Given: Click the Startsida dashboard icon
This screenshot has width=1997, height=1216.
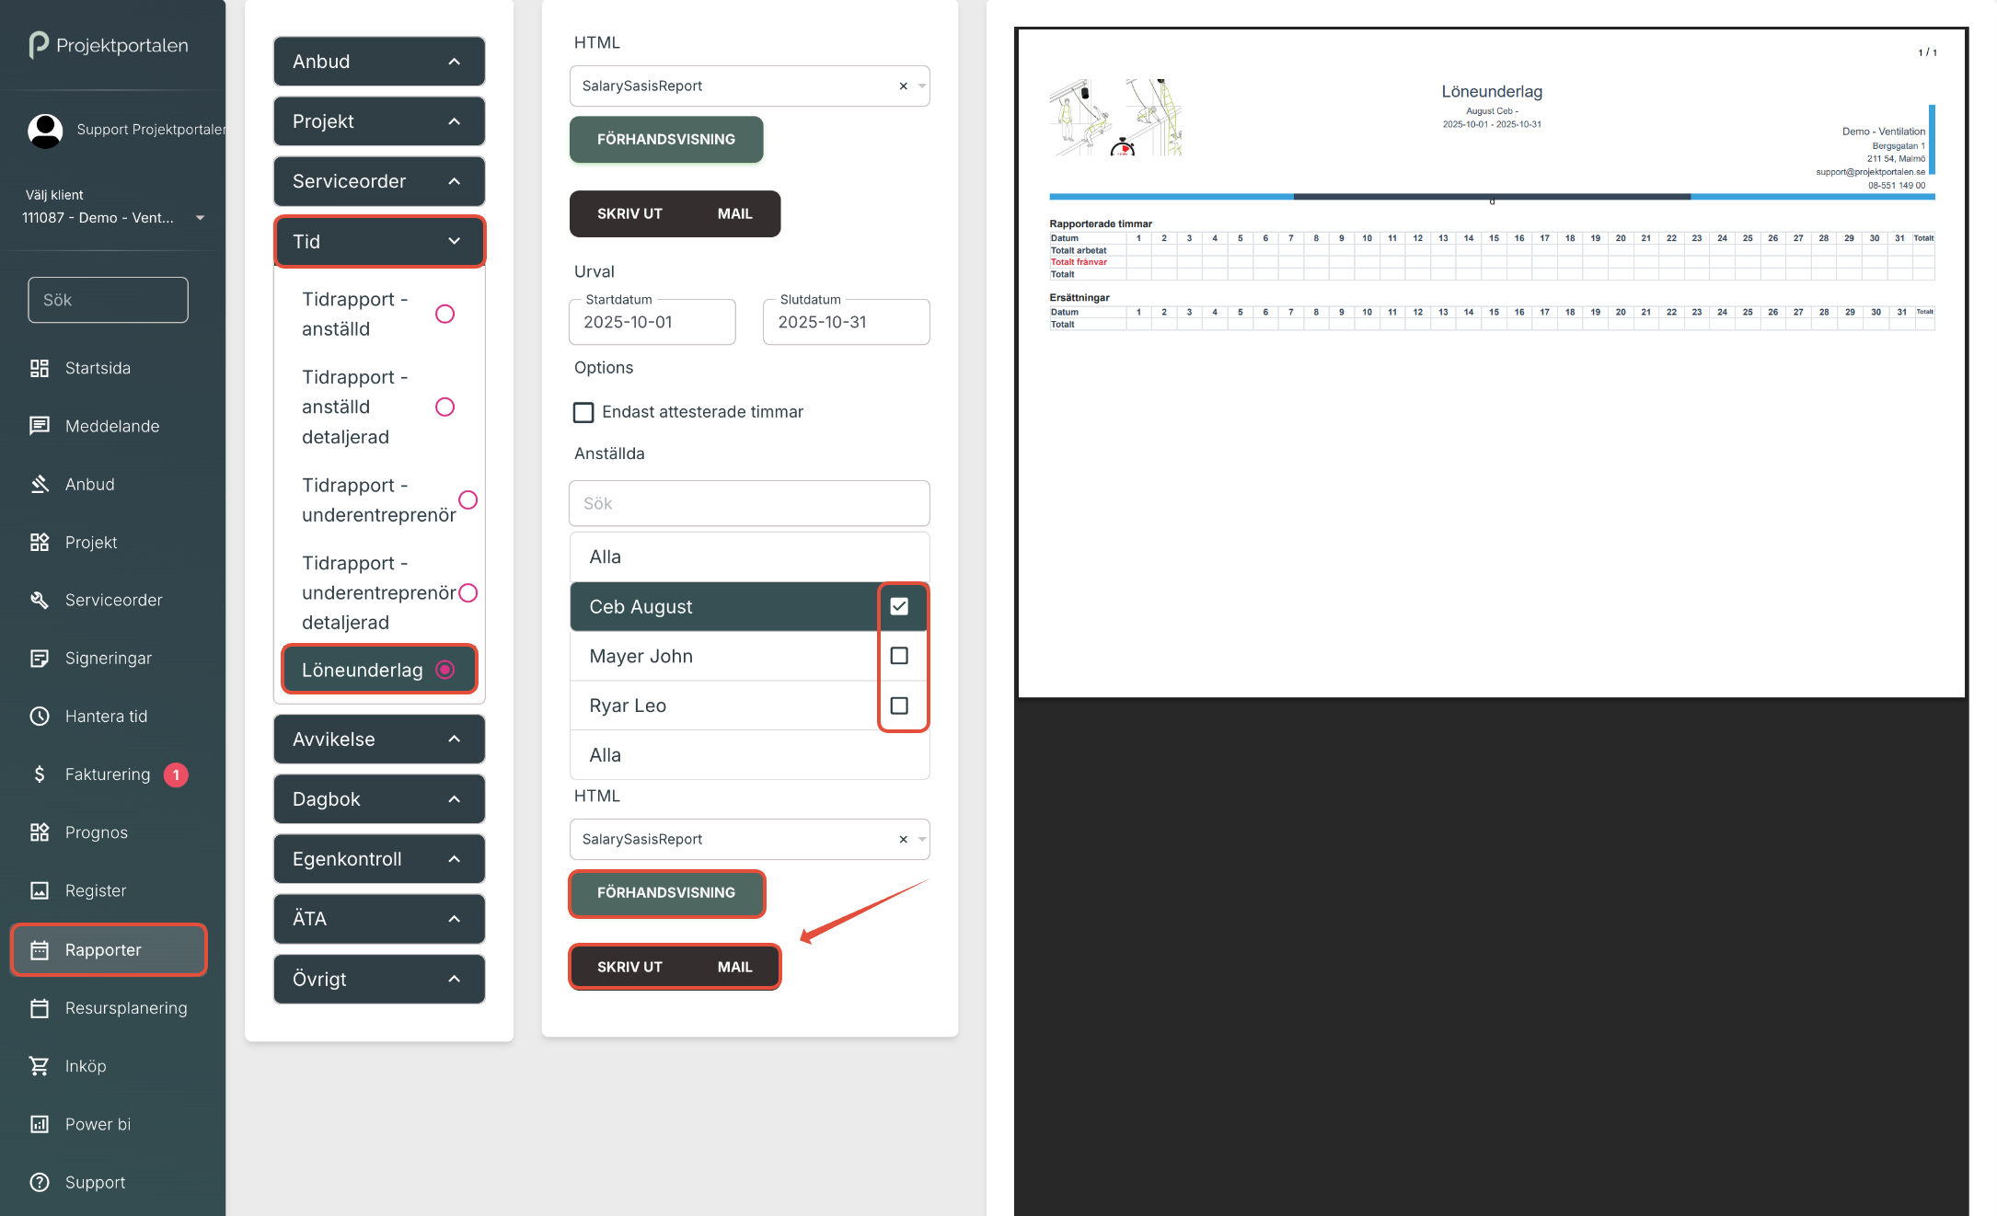Looking at the screenshot, I should [x=39, y=368].
